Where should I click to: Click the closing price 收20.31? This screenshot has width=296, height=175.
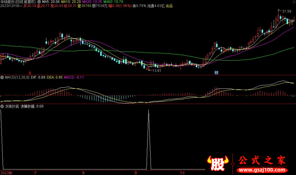tap(70, 6)
